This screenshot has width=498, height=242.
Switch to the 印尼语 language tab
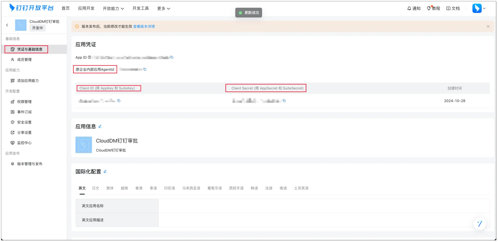point(170,188)
